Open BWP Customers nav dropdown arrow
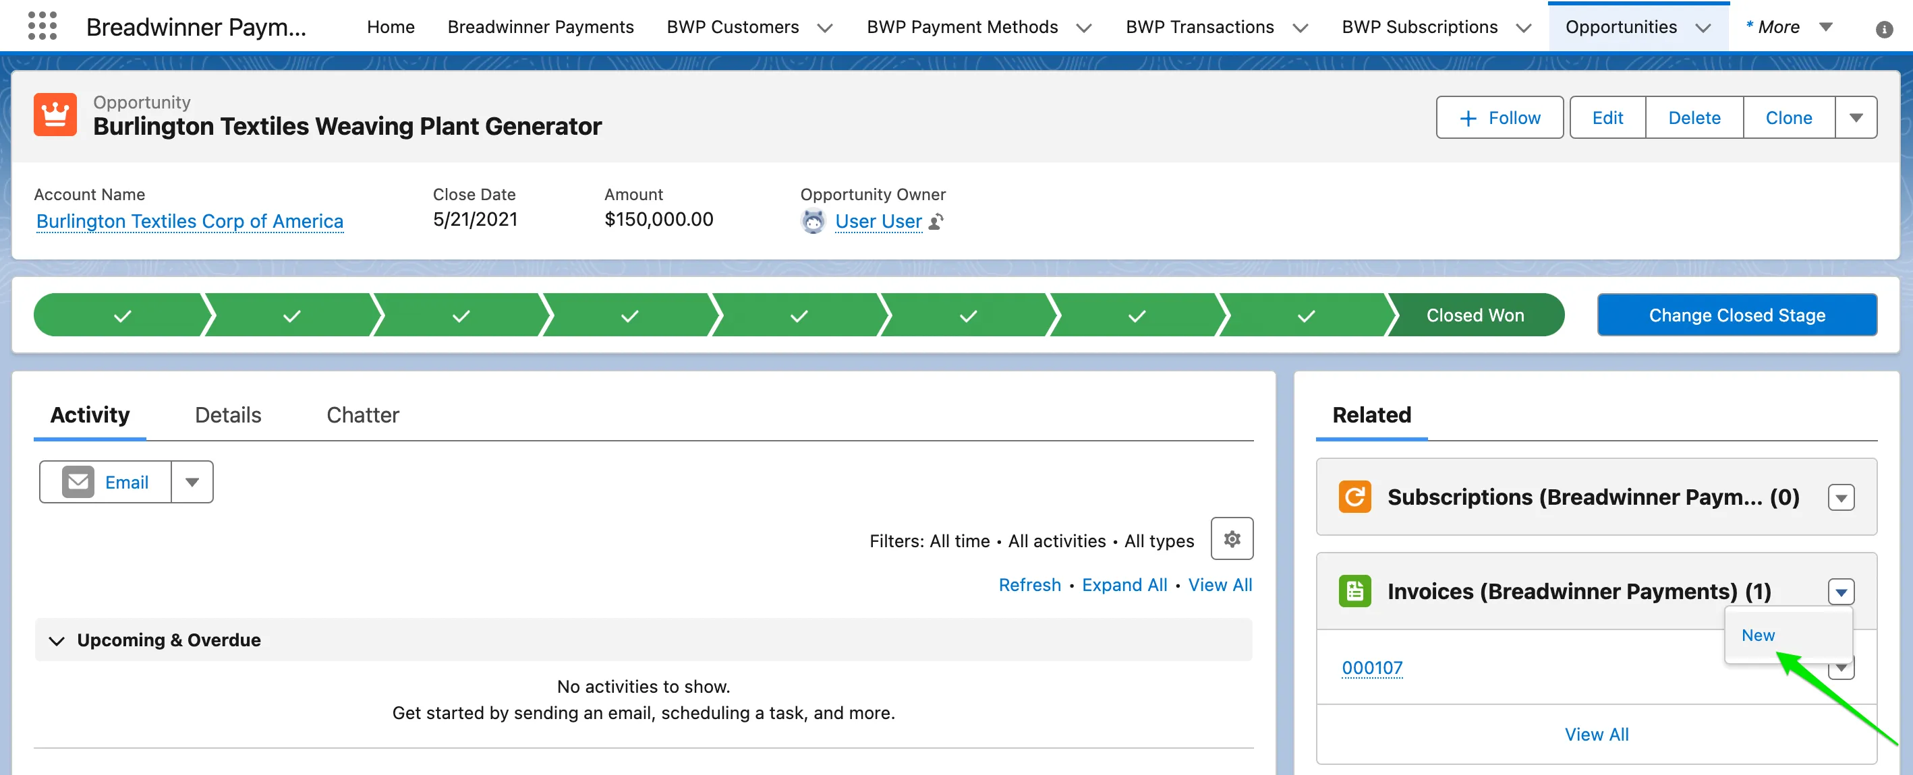Screen dimensions: 1913x775 click(x=824, y=28)
